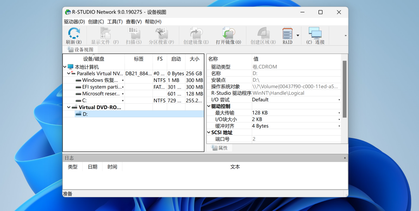Click the log 类型 column header
The image size is (419, 211).
point(73,167)
